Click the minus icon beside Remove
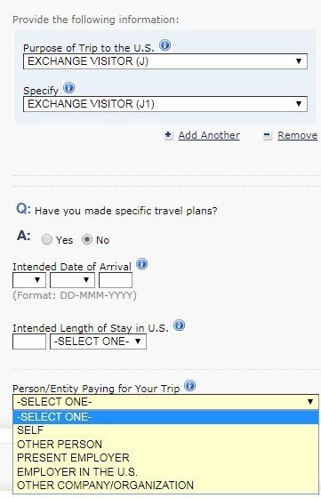 point(268,135)
